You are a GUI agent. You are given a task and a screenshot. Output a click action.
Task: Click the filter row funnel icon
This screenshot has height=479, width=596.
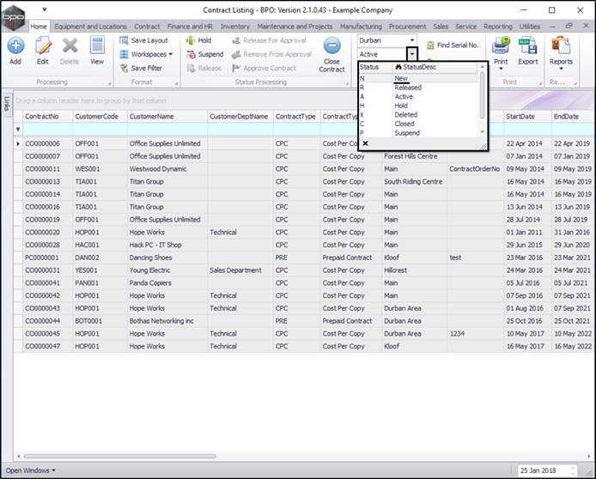[x=18, y=129]
